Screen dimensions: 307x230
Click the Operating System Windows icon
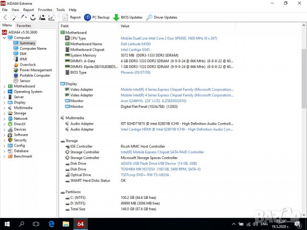(x=10, y=92)
